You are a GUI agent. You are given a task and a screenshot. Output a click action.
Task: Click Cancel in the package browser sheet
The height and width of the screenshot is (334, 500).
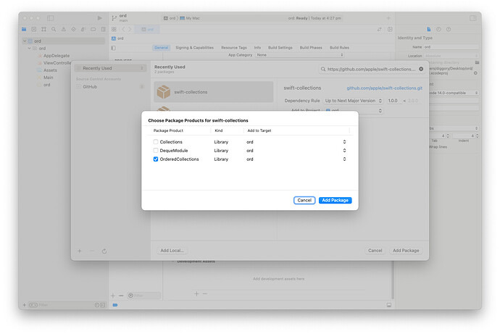(x=375, y=251)
